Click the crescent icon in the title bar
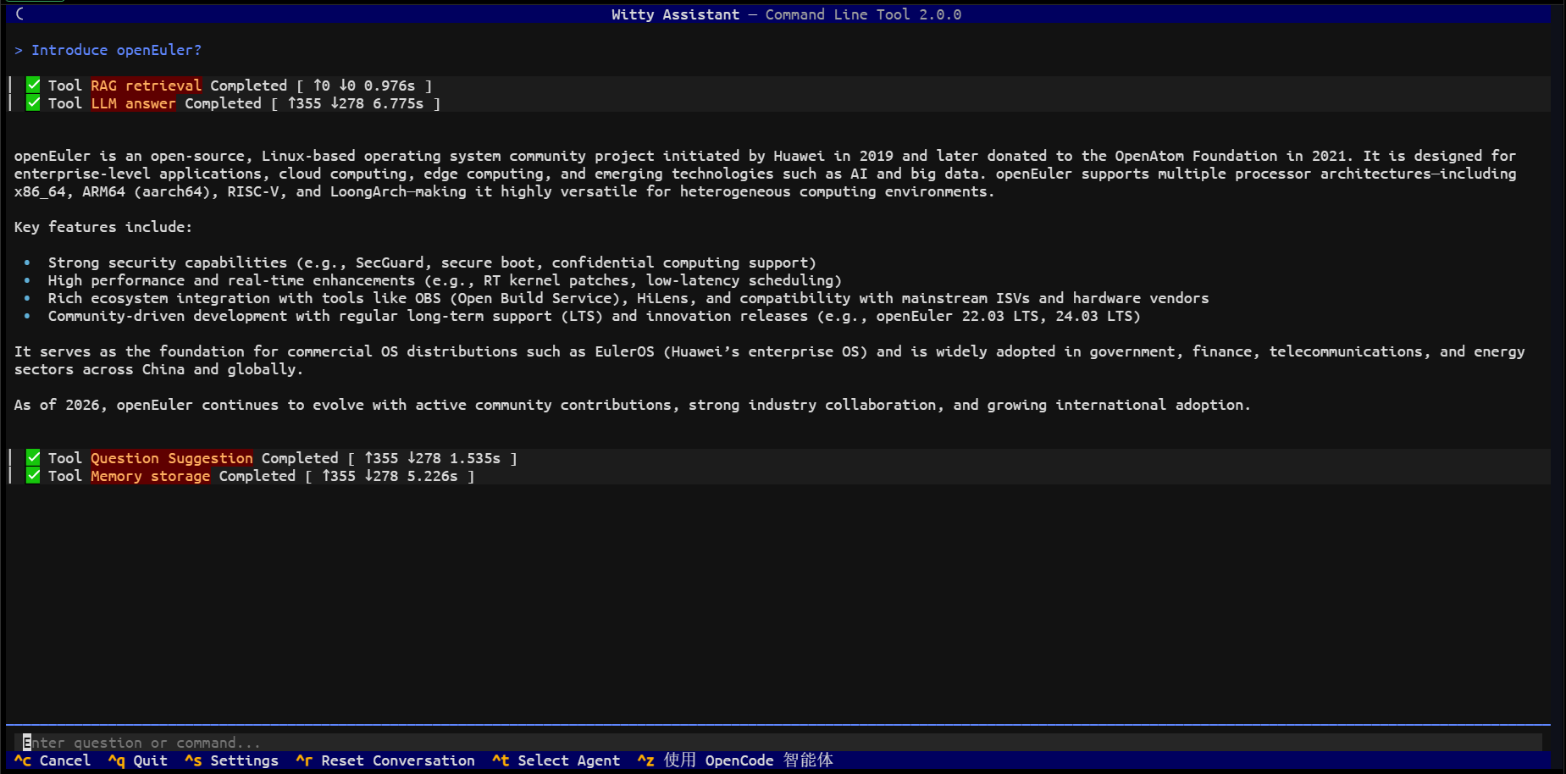Screen dimensions: 1566x774 pos(19,14)
